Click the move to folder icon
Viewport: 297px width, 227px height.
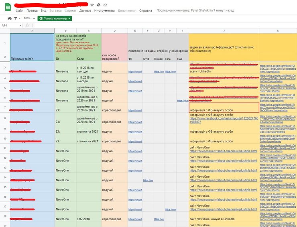coord(98,4)
